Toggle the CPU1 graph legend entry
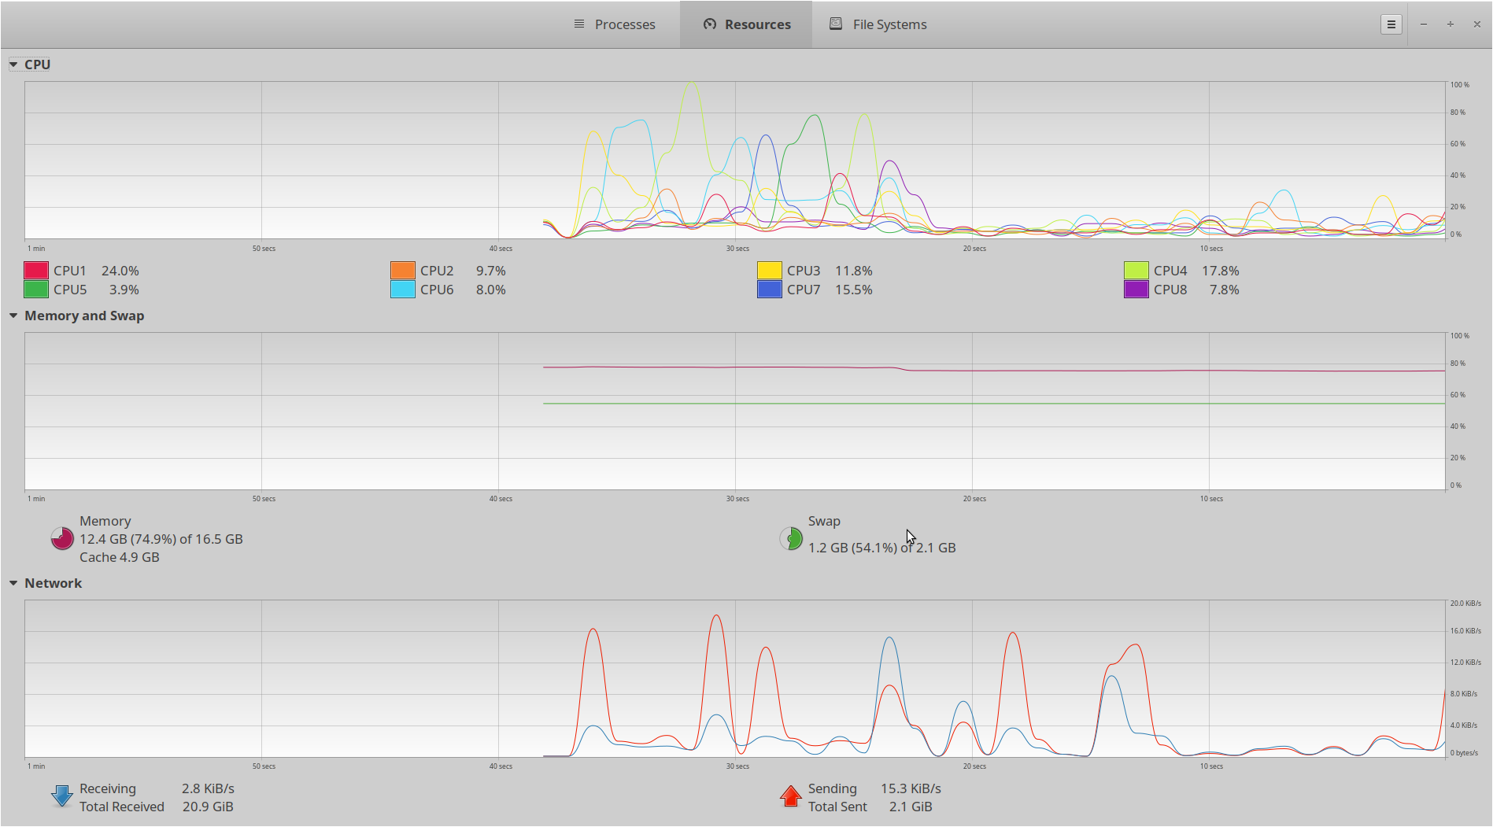The width and height of the screenshot is (1493, 827). (x=35, y=270)
